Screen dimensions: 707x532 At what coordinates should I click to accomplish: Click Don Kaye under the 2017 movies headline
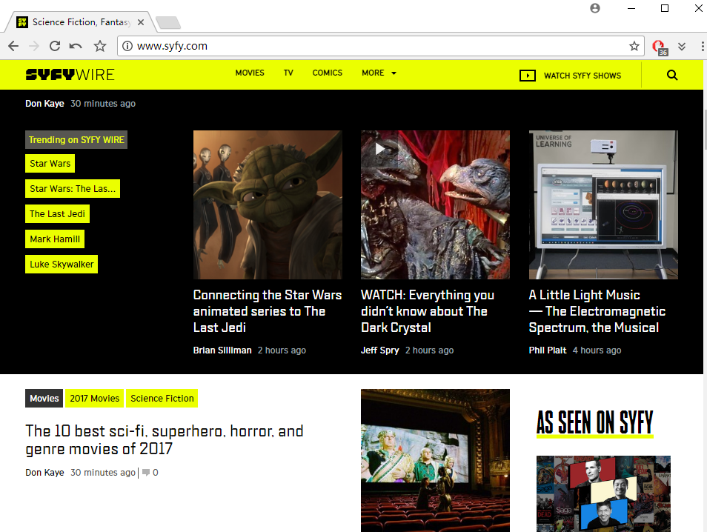pyautogui.click(x=44, y=473)
